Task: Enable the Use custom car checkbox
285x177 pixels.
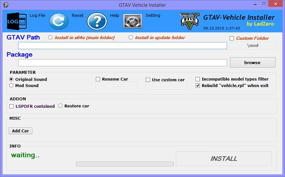Action: (148, 80)
